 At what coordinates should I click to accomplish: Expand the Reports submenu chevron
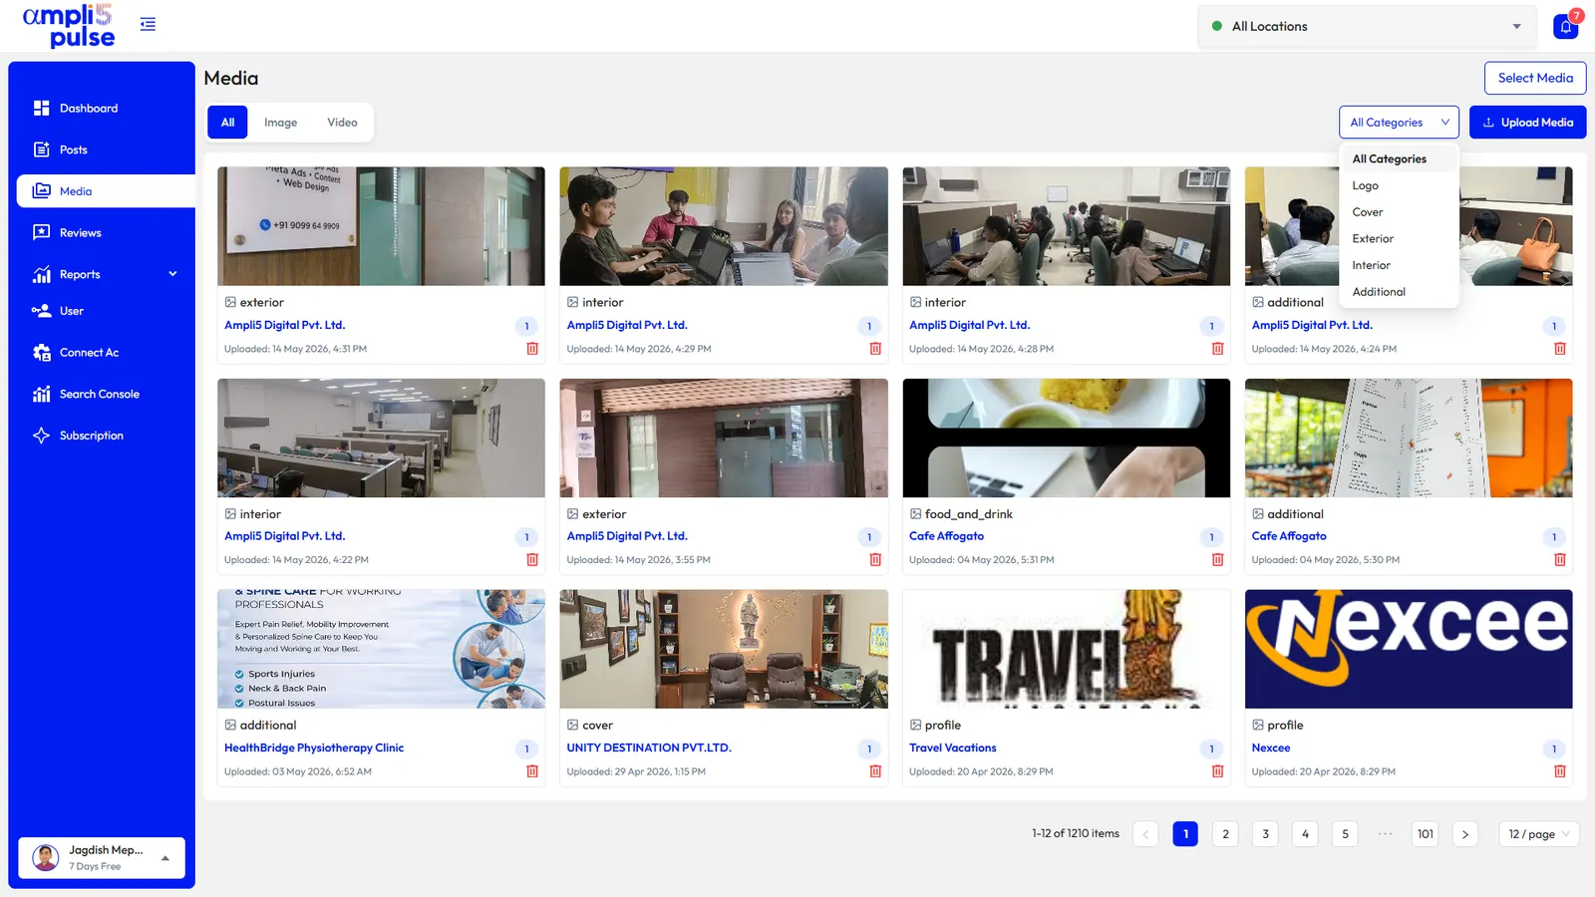[172, 274]
